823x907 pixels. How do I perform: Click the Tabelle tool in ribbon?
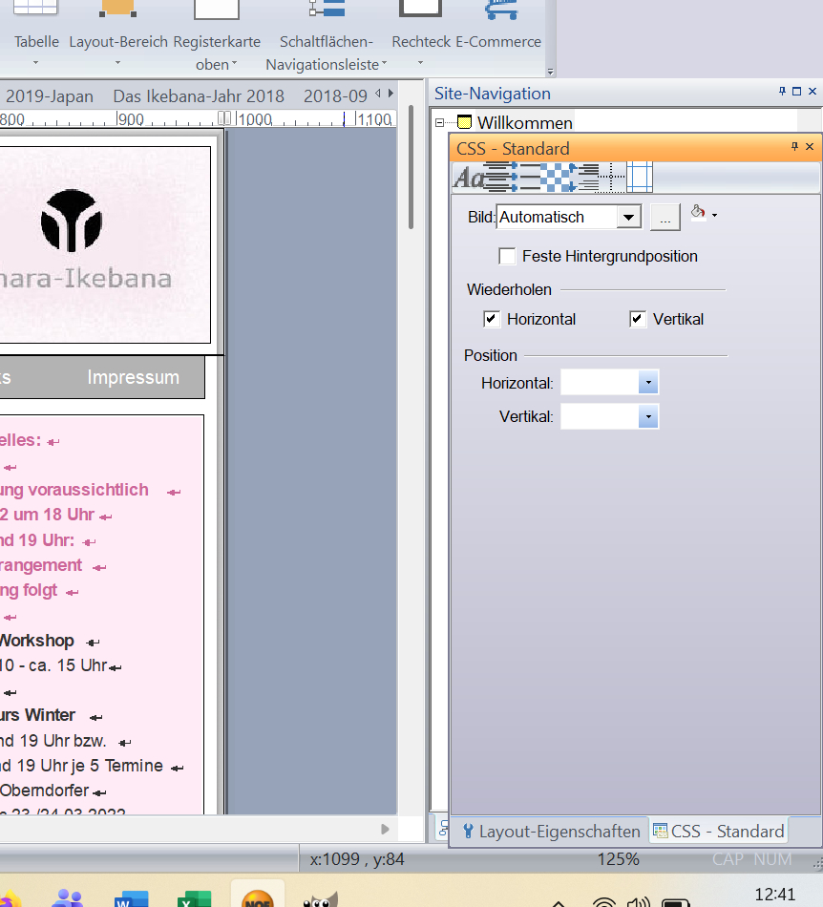36,42
